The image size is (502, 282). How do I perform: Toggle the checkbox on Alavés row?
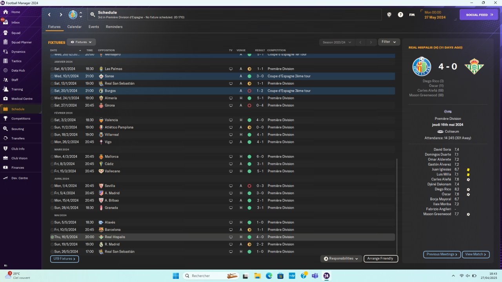[x=52, y=222]
